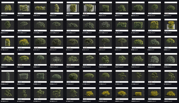Select the cloud-pruned tree thumbnail sized 38.7 MB

8,93
